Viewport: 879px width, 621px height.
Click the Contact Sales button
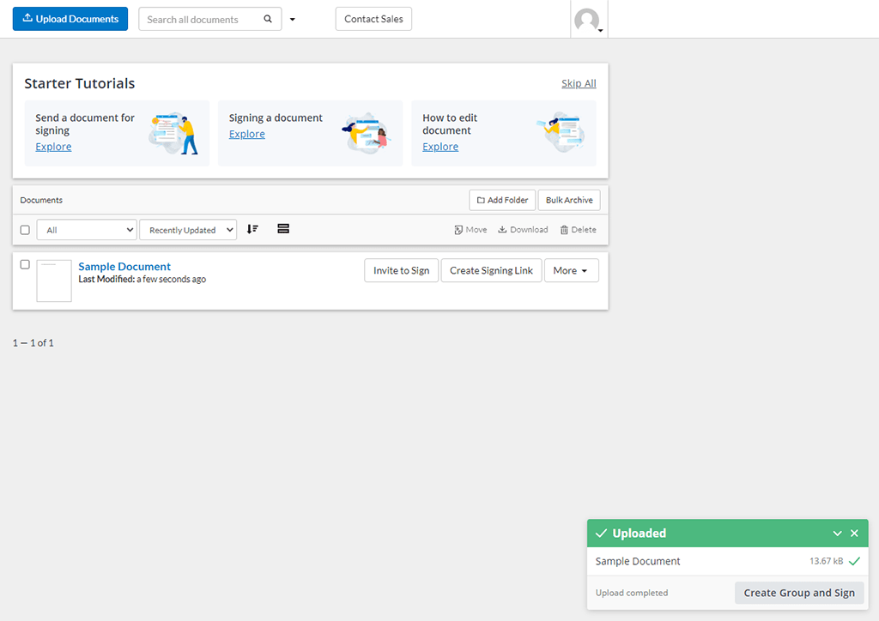pos(373,19)
